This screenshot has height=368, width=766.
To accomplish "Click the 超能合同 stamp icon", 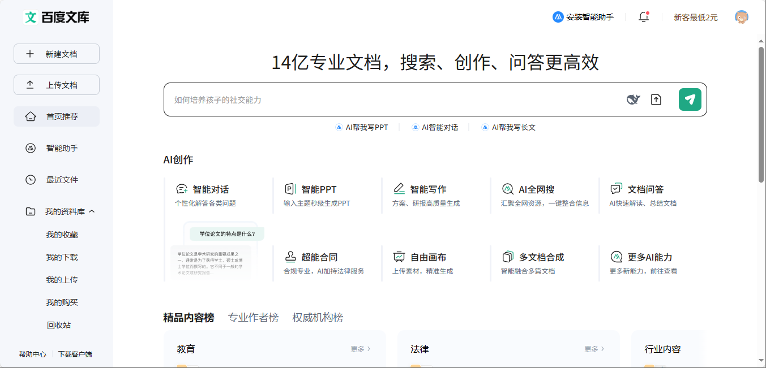I will [290, 257].
